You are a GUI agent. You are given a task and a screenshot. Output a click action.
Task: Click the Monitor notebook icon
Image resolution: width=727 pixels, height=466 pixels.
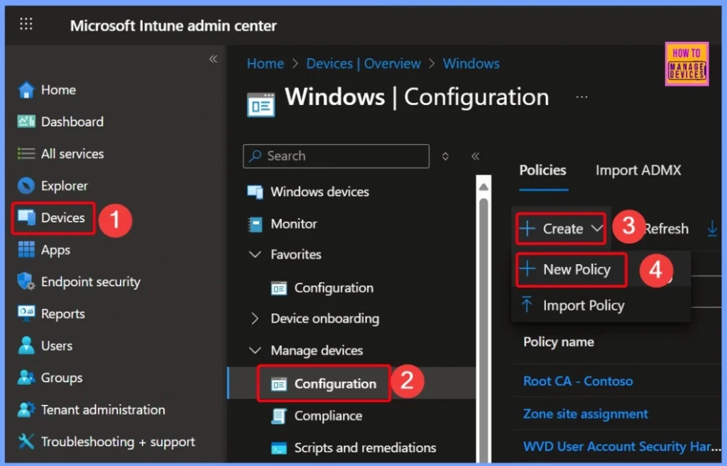point(255,224)
